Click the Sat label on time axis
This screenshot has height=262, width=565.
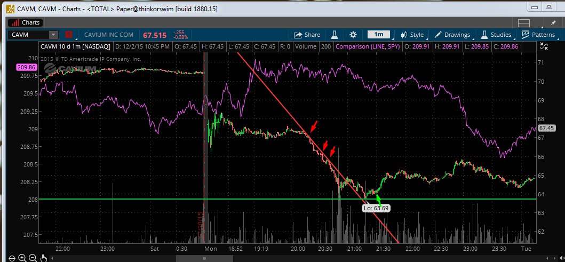click(x=155, y=249)
